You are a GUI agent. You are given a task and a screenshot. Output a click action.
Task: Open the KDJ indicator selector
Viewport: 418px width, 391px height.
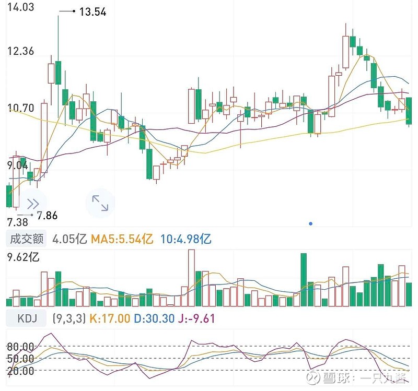coord(26,318)
